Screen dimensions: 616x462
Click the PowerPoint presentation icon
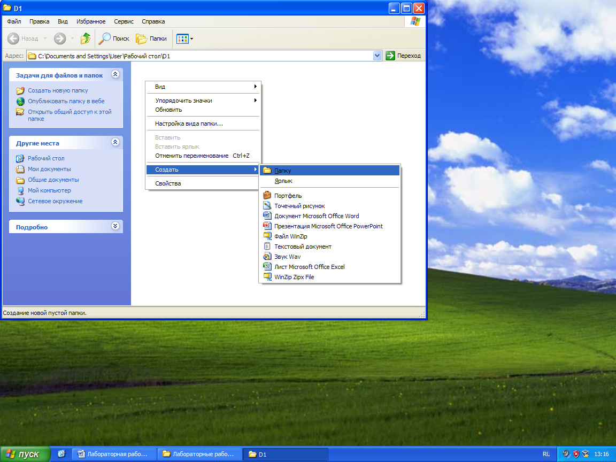tap(267, 226)
